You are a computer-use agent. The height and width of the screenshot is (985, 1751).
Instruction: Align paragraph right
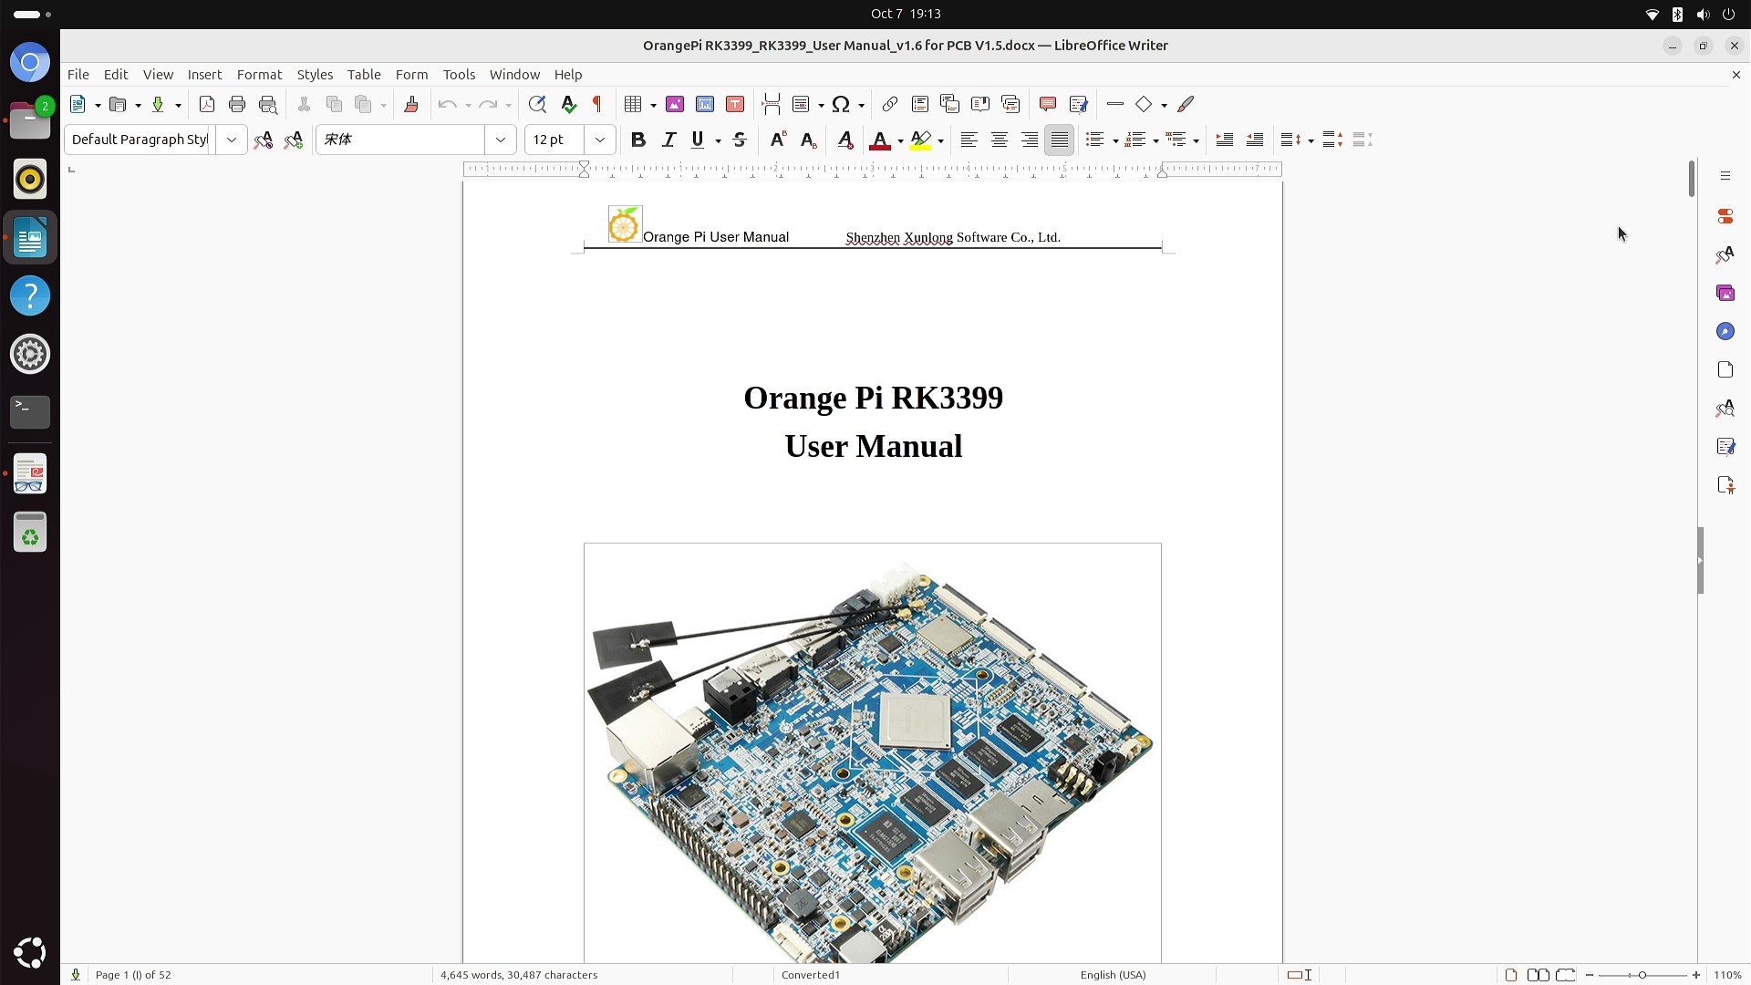[x=1030, y=140]
